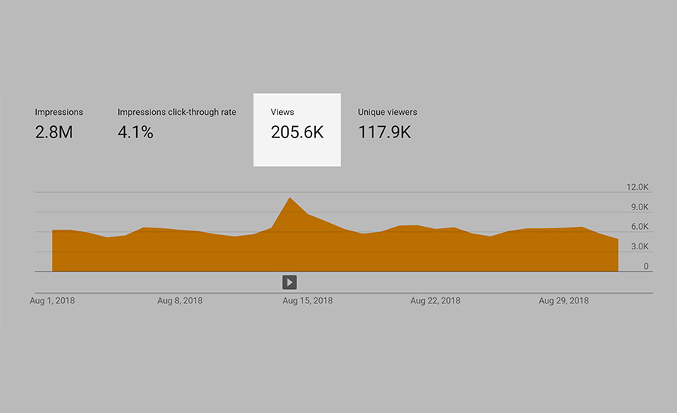
Task: Click the Aug 29, 2018 date label
Action: (563, 300)
